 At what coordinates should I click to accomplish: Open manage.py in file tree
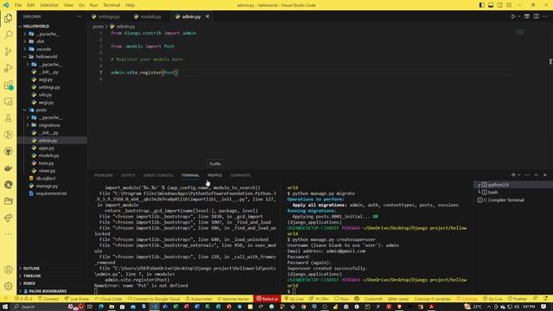point(47,186)
